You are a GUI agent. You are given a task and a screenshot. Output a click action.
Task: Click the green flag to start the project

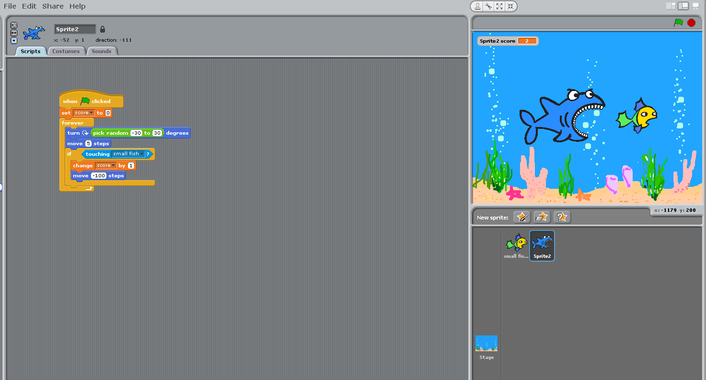[x=678, y=23]
